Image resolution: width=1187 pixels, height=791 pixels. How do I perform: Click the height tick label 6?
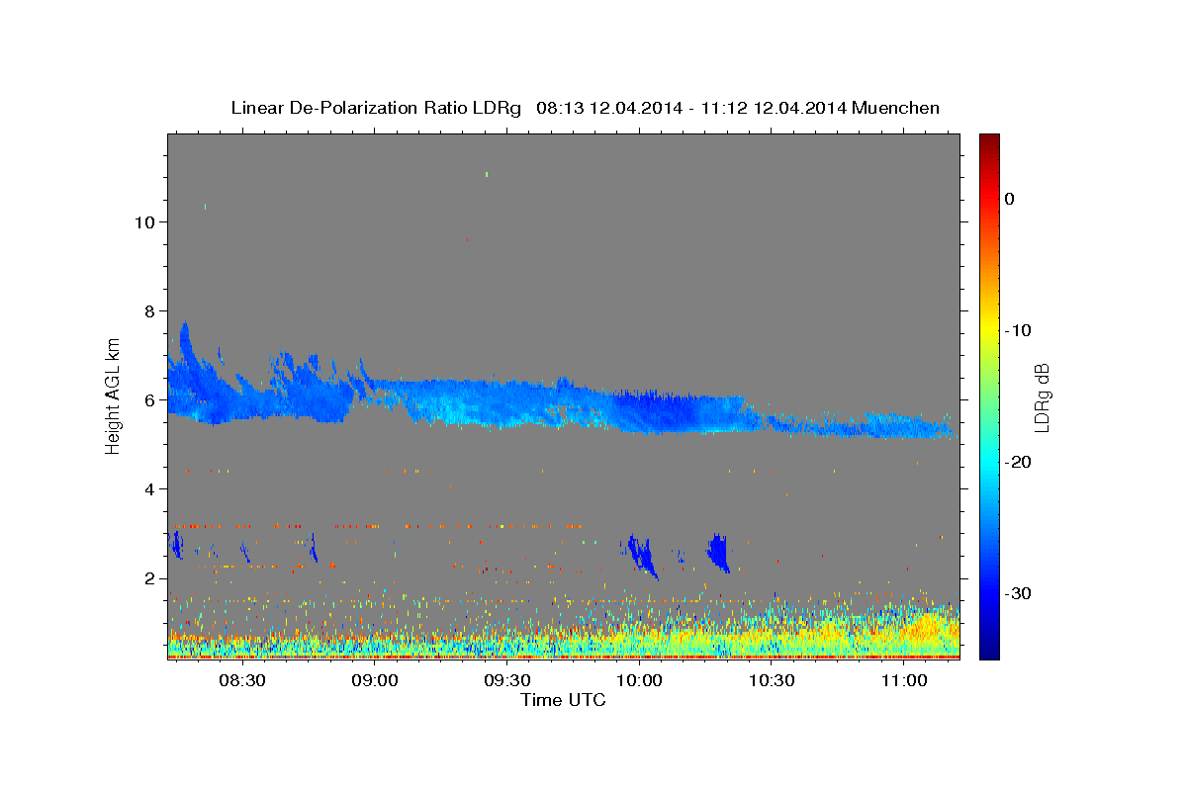point(147,400)
